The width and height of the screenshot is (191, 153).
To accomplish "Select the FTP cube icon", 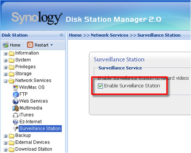I will click(16, 94).
